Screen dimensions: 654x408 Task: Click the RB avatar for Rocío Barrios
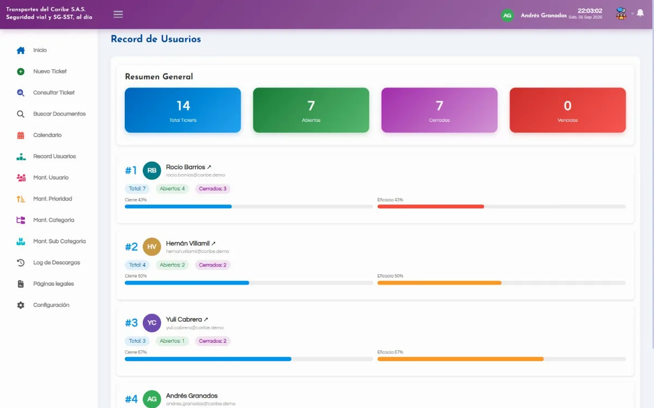point(152,170)
